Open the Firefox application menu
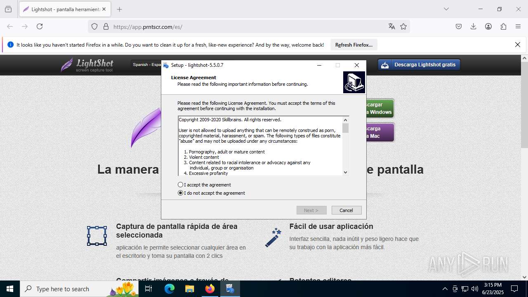 tap(518, 26)
